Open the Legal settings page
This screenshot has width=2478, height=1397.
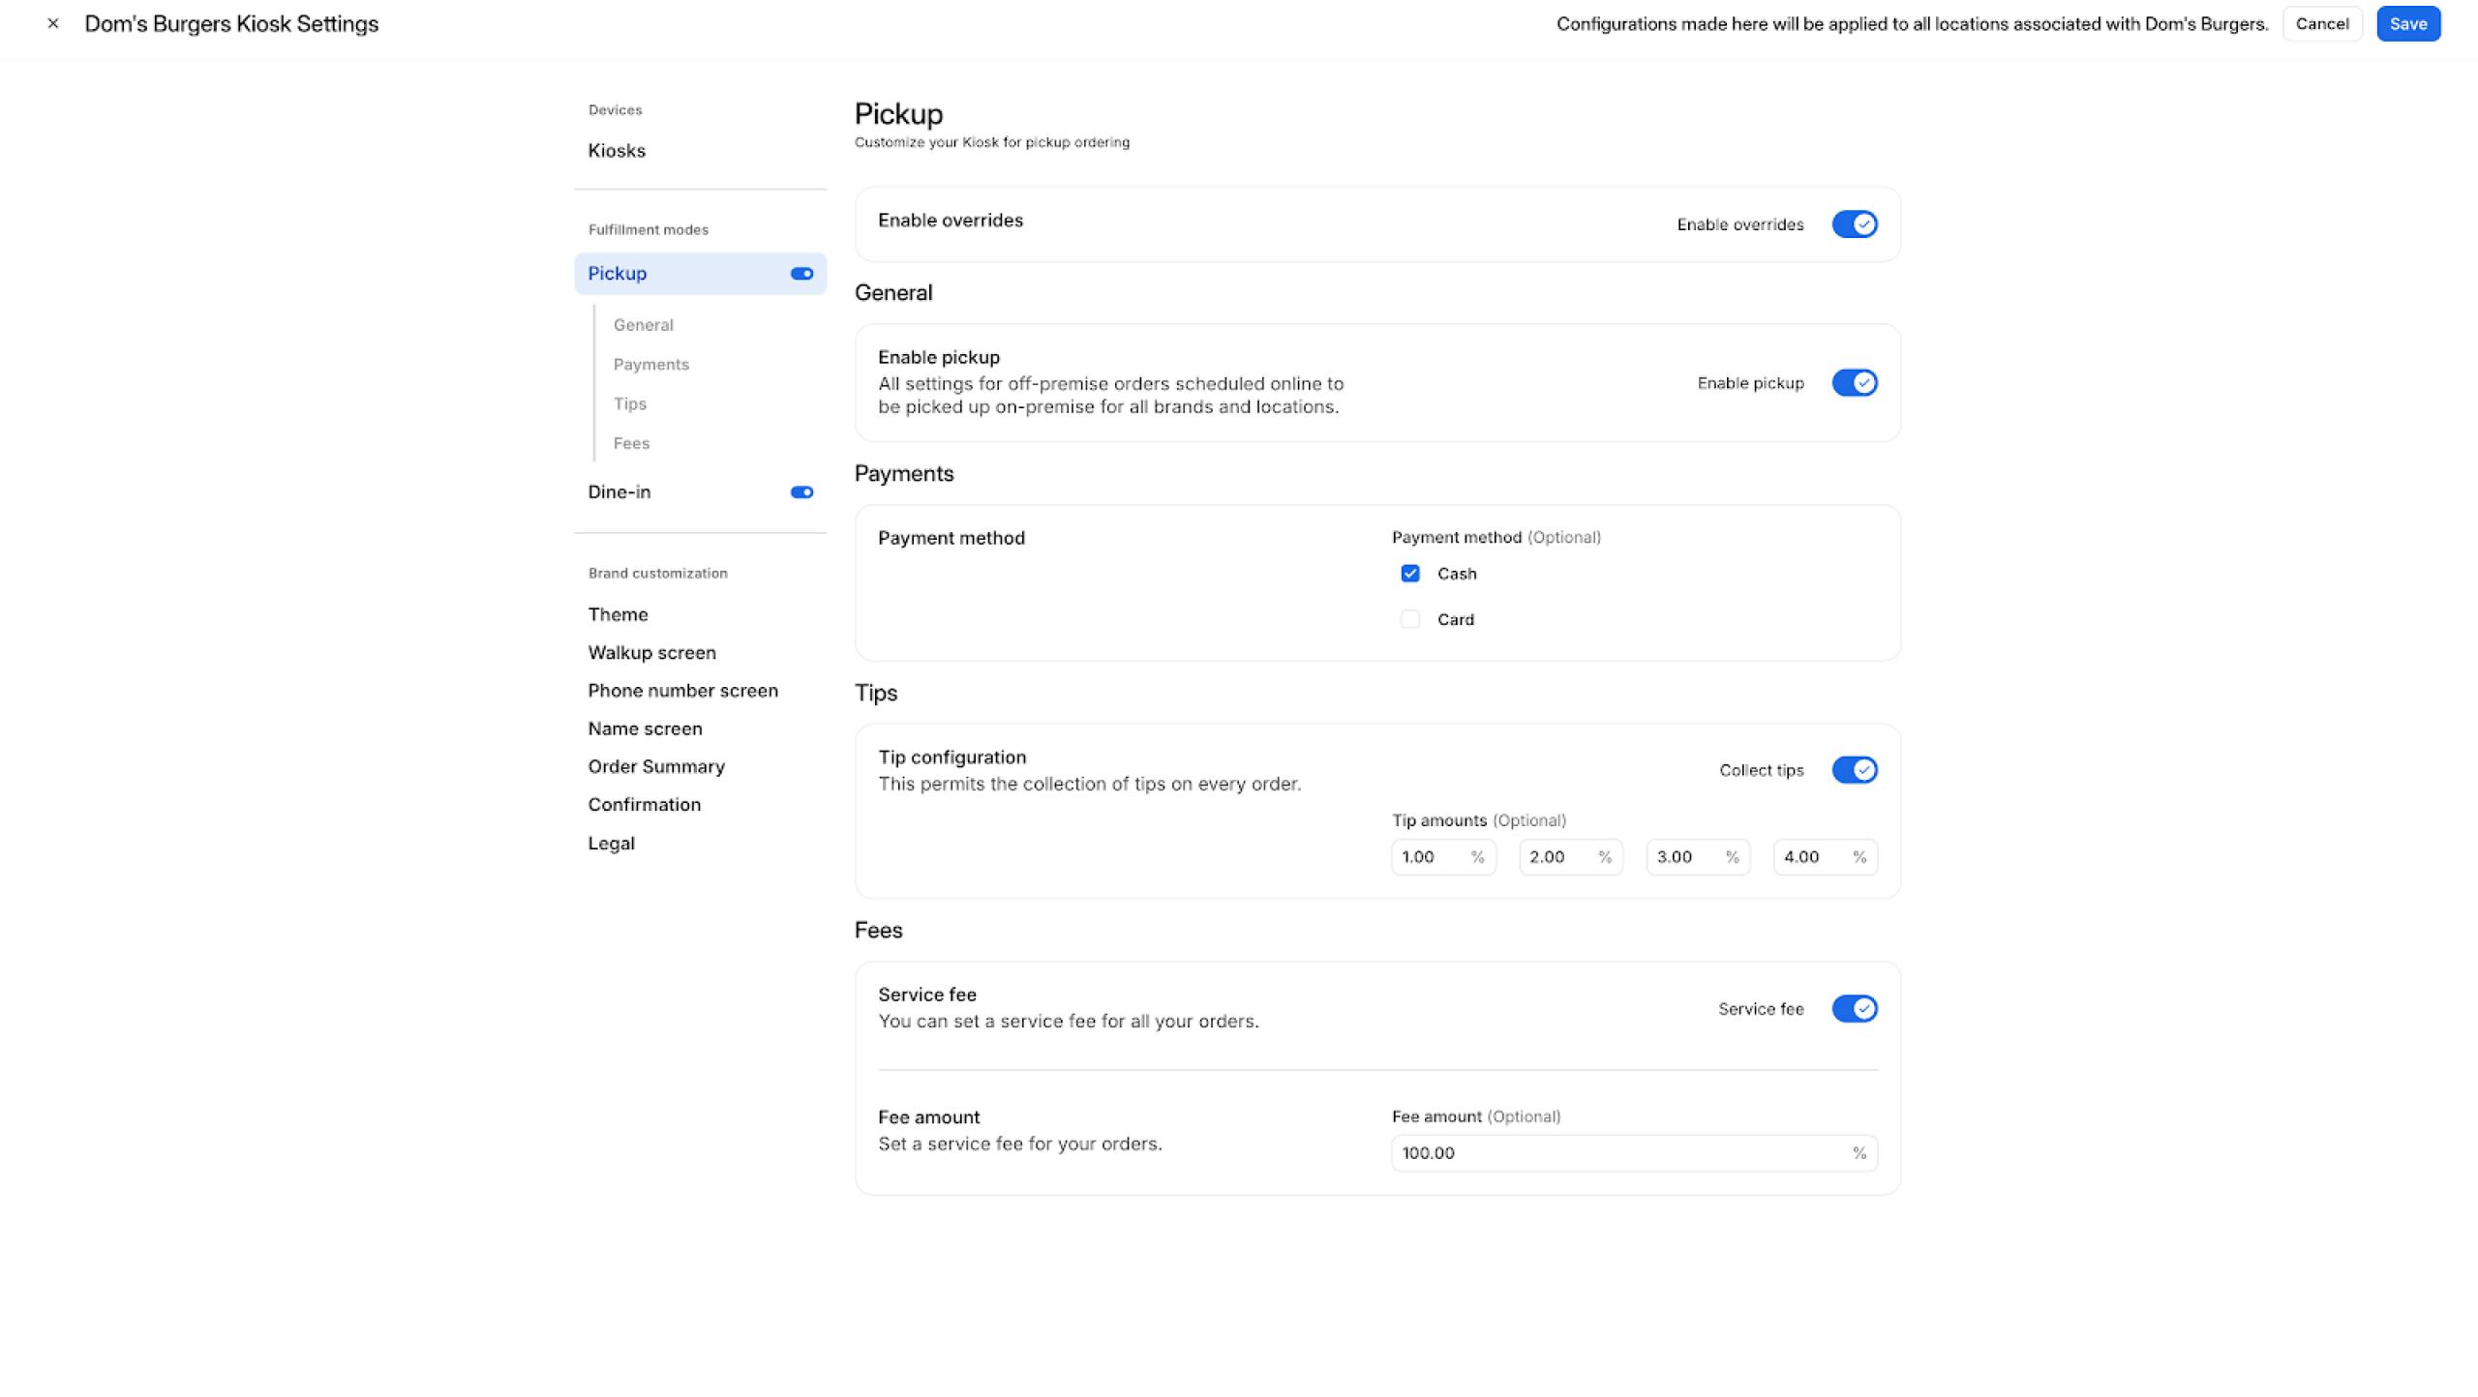611,844
